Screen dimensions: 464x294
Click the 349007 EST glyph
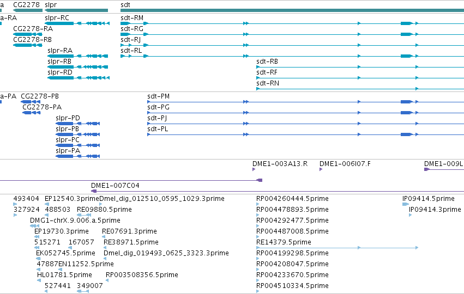click(83, 292)
